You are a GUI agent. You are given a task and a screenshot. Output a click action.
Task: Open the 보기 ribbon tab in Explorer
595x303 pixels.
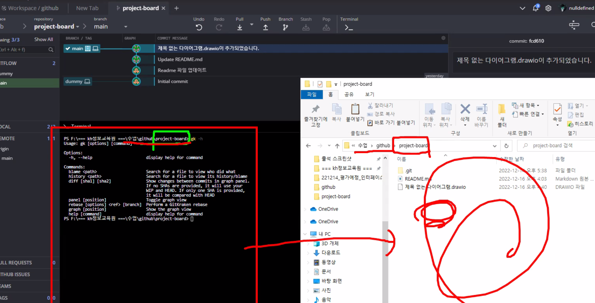pyautogui.click(x=369, y=94)
